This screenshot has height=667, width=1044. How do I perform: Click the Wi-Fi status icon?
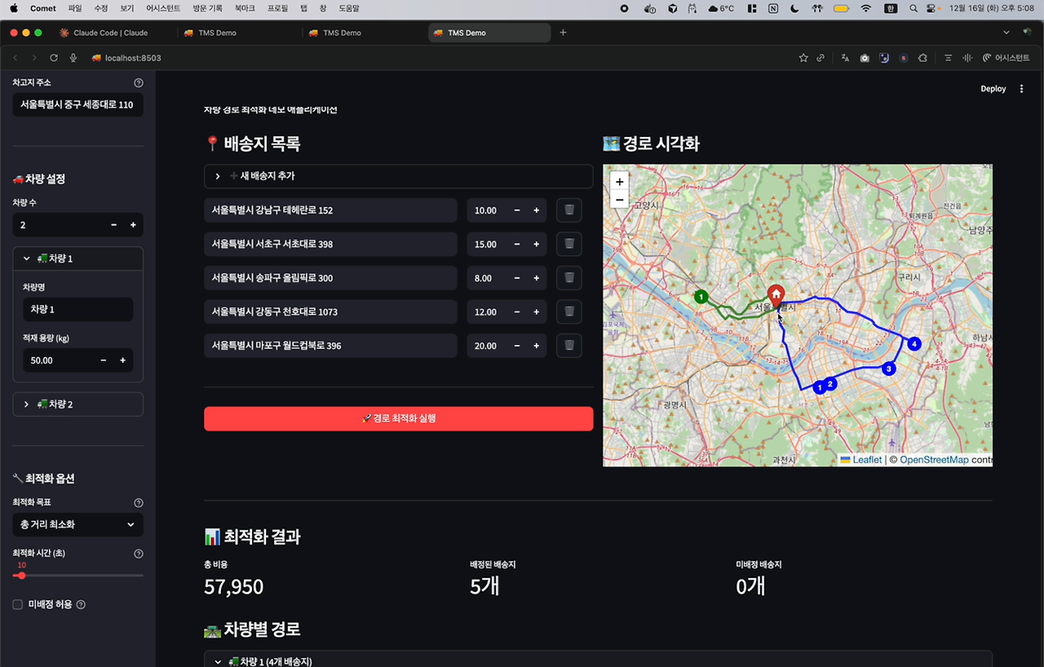(x=866, y=8)
